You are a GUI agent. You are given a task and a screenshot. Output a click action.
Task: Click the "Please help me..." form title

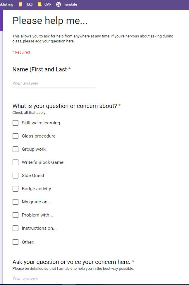click(50, 21)
